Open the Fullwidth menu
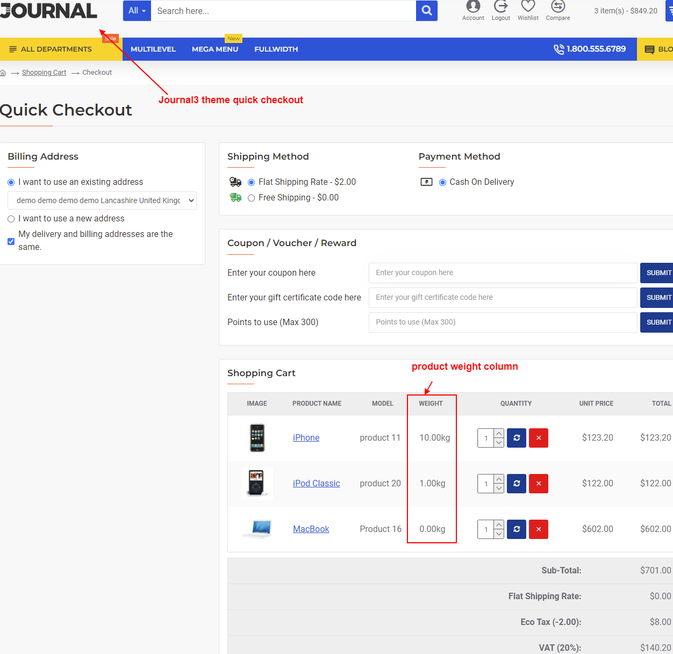This screenshot has width=673, height=654. 276,49
